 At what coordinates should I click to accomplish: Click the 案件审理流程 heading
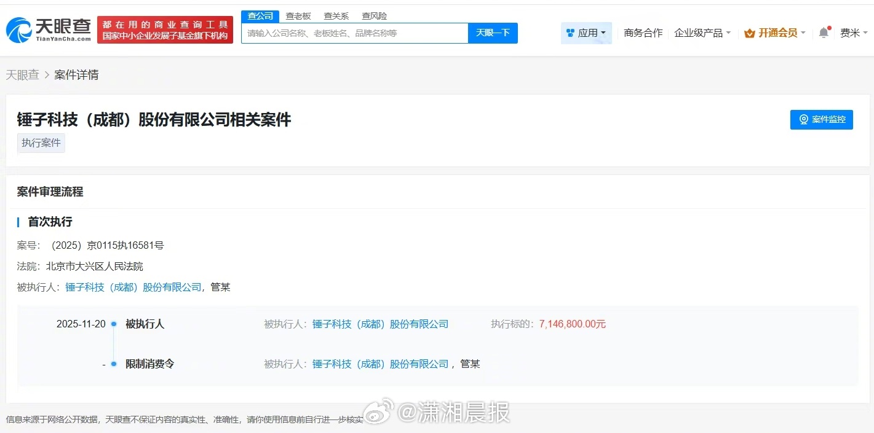point(50,192)
